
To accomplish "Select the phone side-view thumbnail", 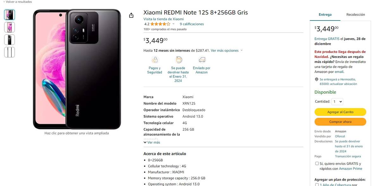I will [x=9, y=52].
